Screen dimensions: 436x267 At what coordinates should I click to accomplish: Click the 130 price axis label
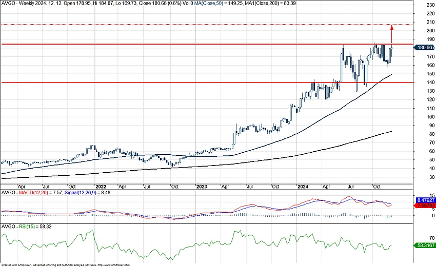tap(431, 91)
